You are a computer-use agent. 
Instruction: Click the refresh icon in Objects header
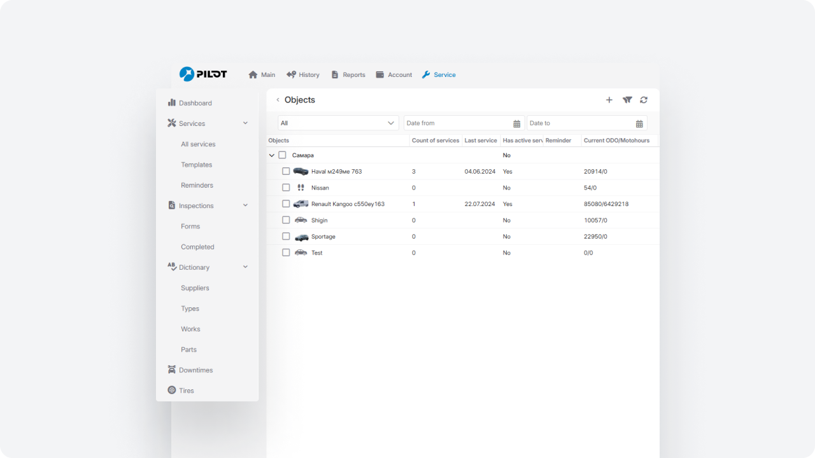pos(644,100)
